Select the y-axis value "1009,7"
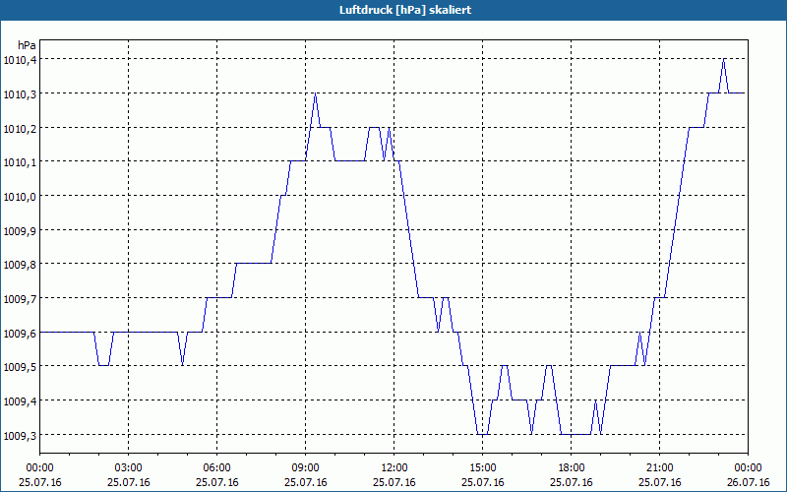787x492 pixels. pyautogui.click(x=20, y=300)
